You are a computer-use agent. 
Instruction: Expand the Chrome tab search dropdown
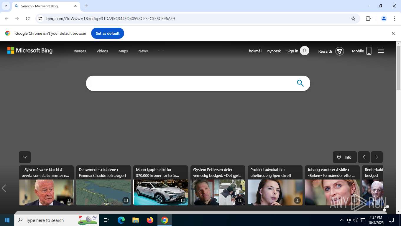pos(6,6)
